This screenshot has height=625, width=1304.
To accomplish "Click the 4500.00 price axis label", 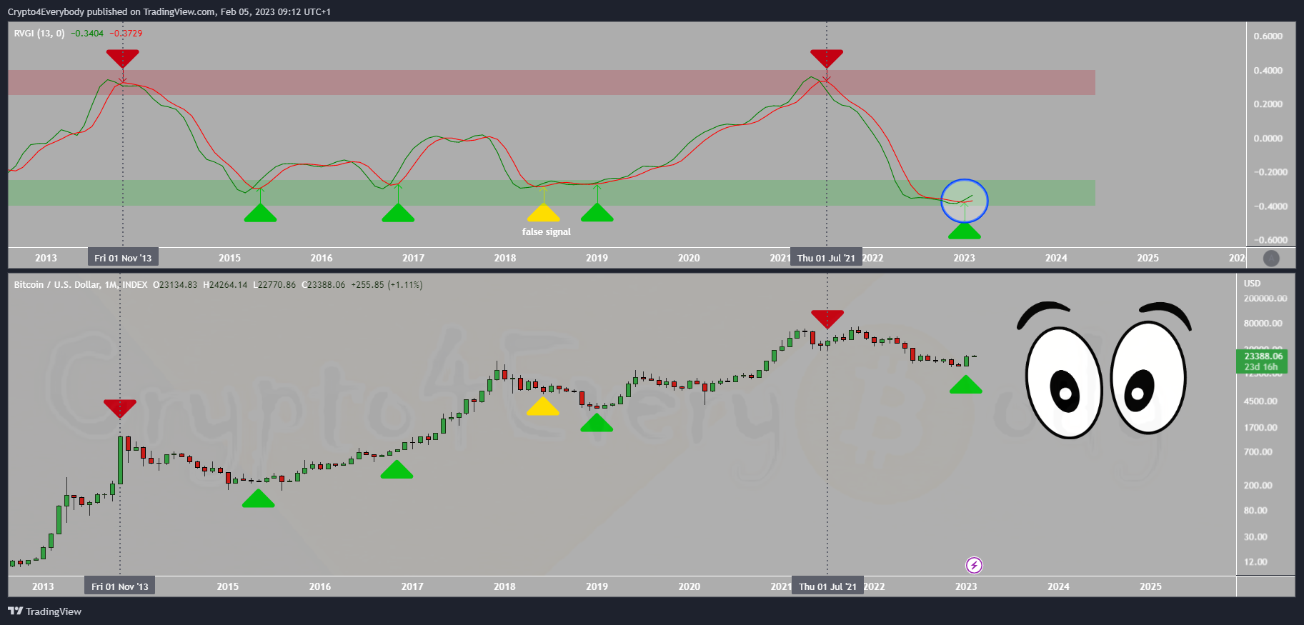I will pyautogui.click(x=1260, y=401).
